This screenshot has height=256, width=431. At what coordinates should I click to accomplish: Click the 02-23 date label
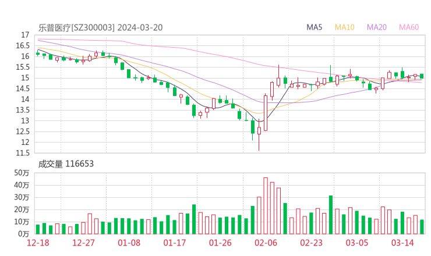tap(311, 243)
